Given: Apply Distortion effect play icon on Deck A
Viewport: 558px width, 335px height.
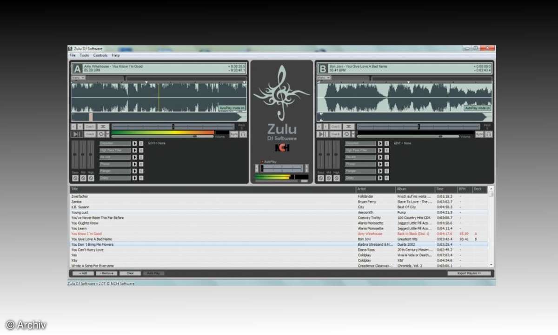Looking at the screenshot, I should click(135, 143).
